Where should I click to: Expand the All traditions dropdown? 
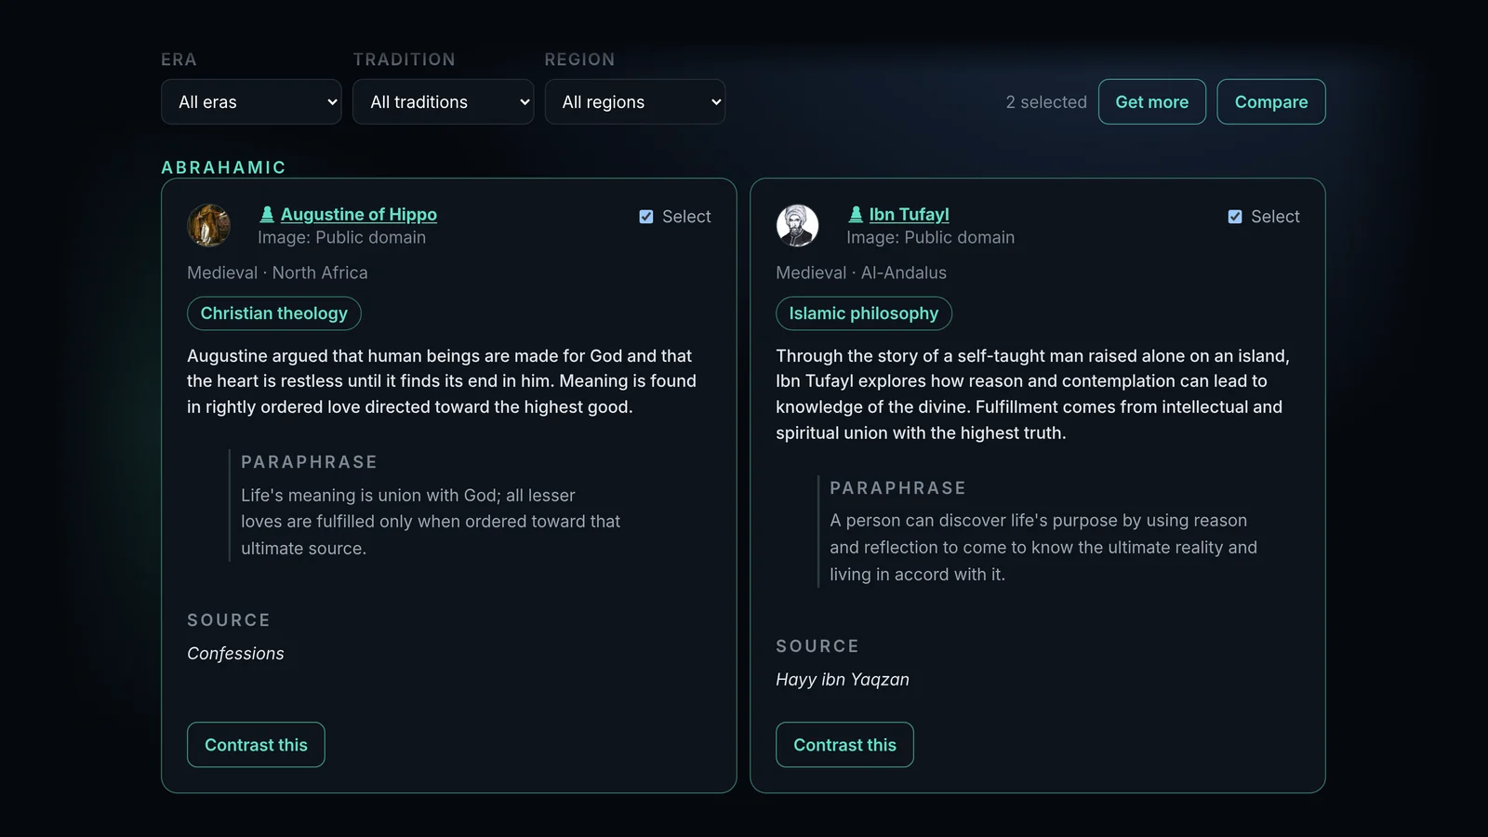pyautogui.click(x=443, y=101)
